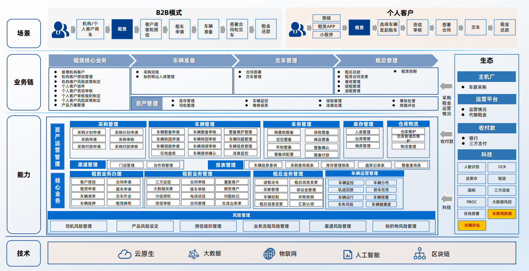Open the 场景 row label
This screenshot has height=271, width=529.
pos(24,33)
